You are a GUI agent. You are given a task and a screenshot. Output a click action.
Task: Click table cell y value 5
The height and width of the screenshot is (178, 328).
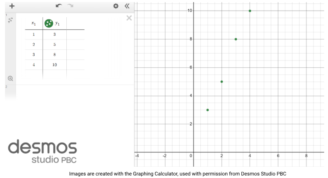pyautogui.click(x=55, y=44)
